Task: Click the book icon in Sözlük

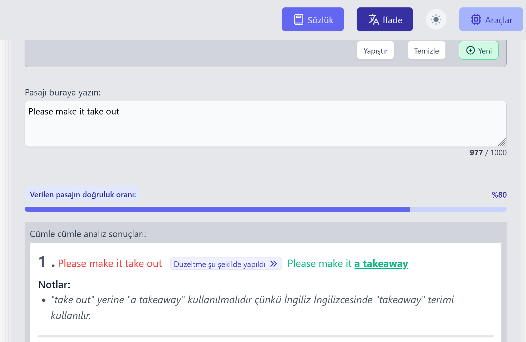Action: click(x=299, y=19)
